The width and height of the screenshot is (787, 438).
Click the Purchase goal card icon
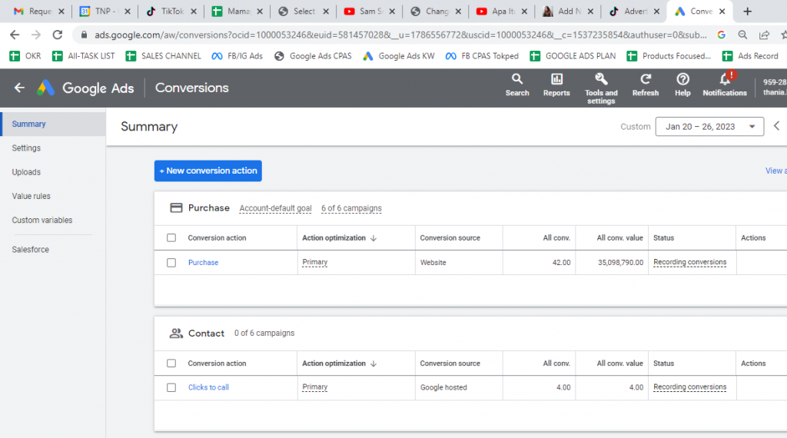(x=176, y=207)
